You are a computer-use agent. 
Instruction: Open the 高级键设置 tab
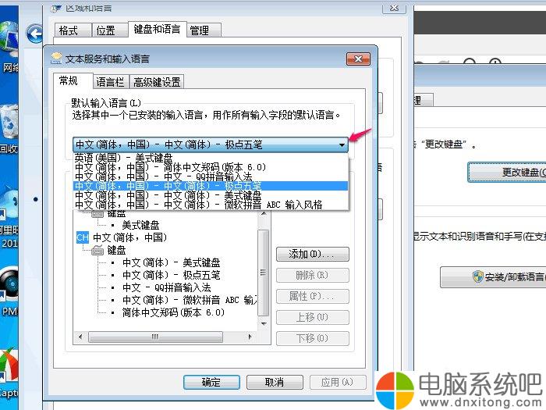pyautogui.click(x=157, y=82)
